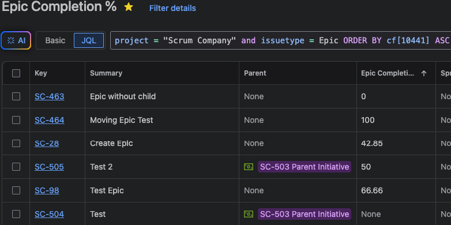Click SC-503 Parent Initiative tag on Test 2
The width and height of the screenshot is (451, 225).
point(305,167)
